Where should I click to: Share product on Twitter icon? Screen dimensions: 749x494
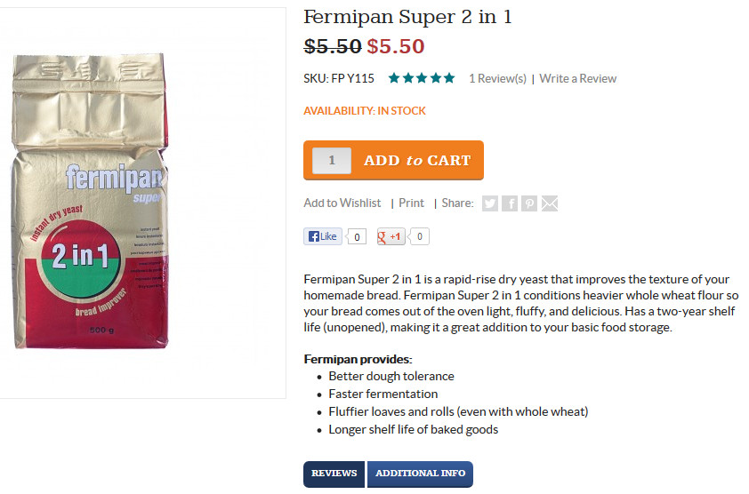coord(489,203)
